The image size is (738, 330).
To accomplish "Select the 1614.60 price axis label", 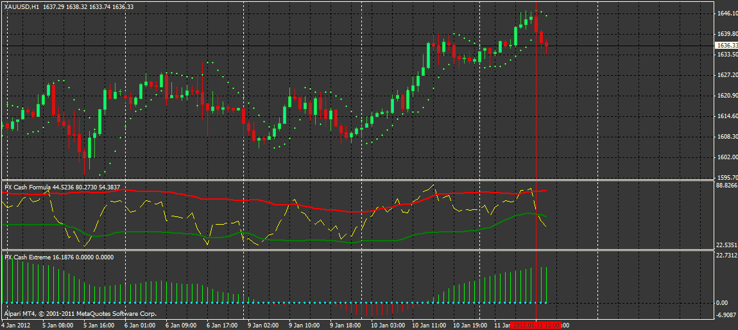I will pos(726,116).
